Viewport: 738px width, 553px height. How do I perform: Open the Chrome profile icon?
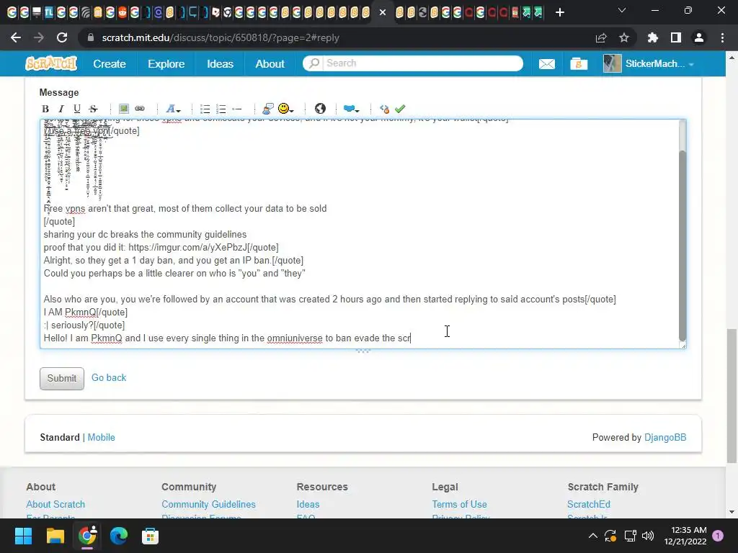[x=699, y=37]
